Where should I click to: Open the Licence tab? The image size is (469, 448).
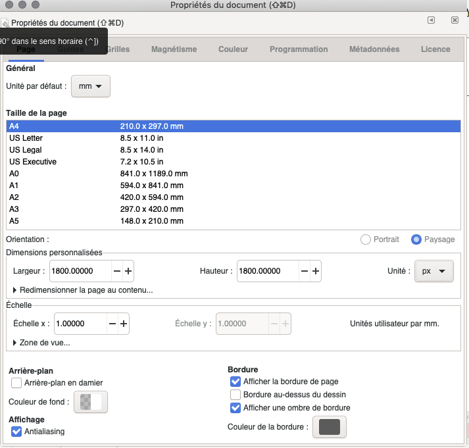click(435, 49)
